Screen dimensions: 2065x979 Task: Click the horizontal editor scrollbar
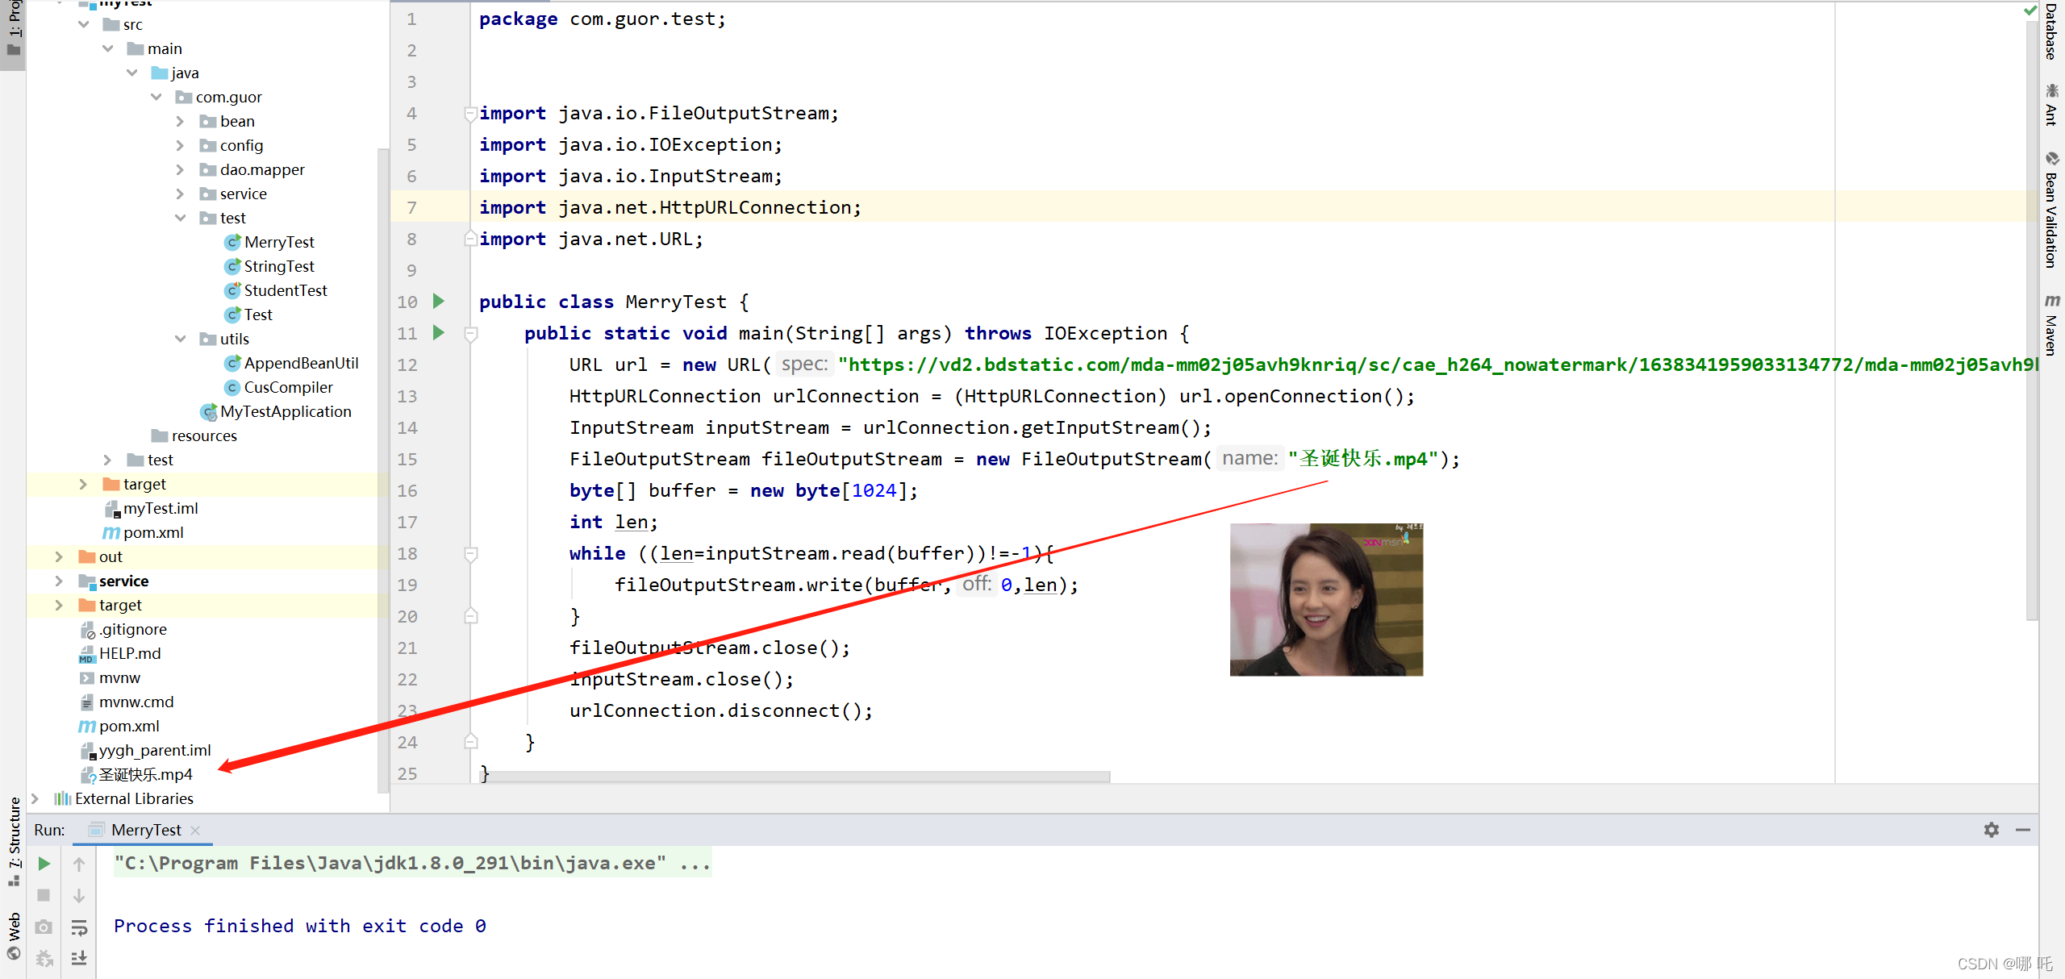coord(795,777)
